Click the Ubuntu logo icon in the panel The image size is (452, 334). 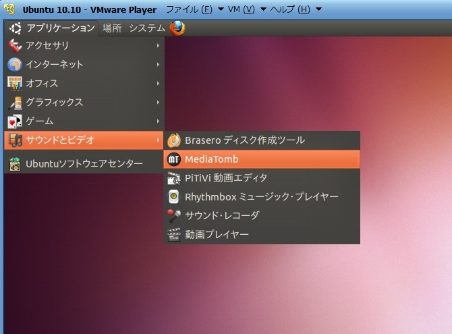click(x=16, y=28)
